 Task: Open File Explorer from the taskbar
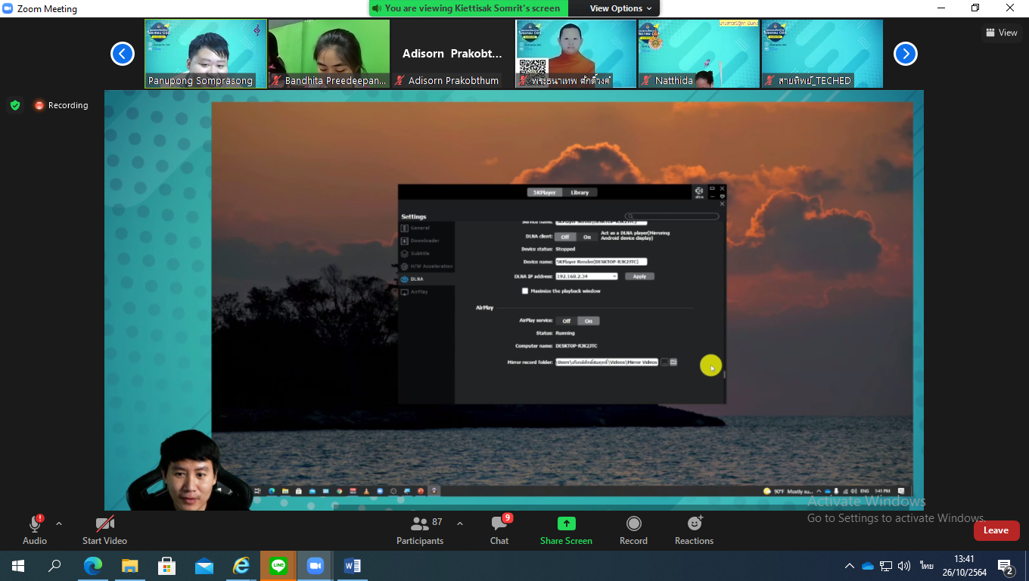(x=129, y=565)
